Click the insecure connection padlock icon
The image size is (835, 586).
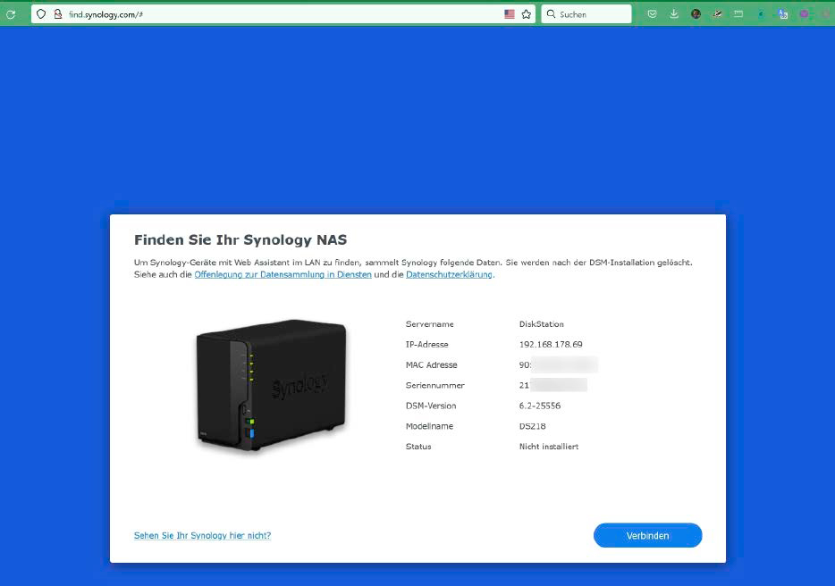[58, 14]
